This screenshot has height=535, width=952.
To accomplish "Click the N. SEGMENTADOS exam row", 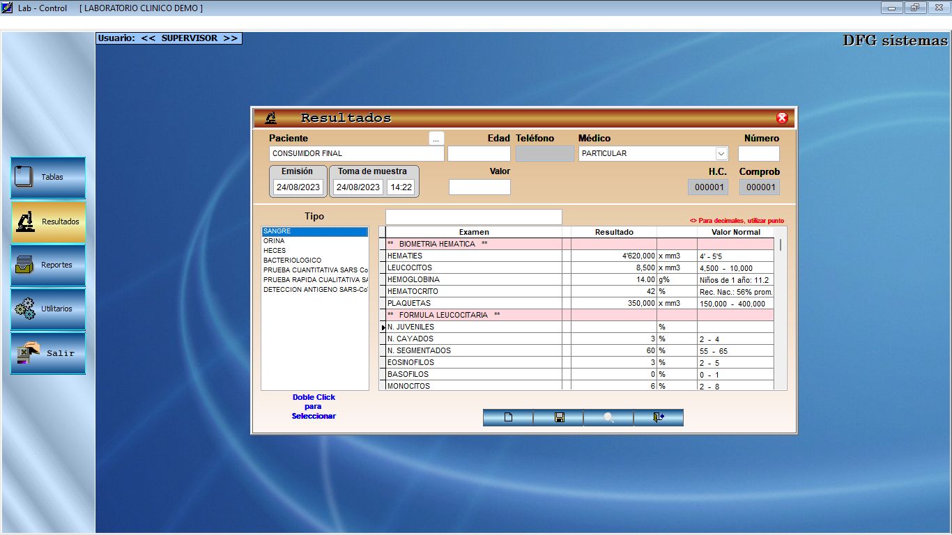I will tap(474, 351).
